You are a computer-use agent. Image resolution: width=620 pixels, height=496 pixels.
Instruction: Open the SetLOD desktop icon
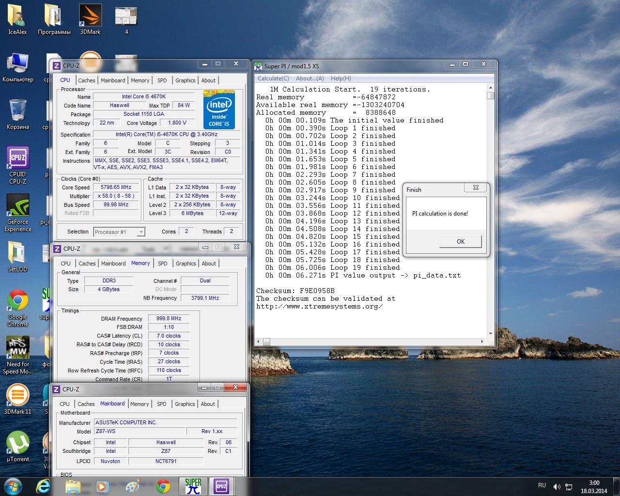(17, 257)
